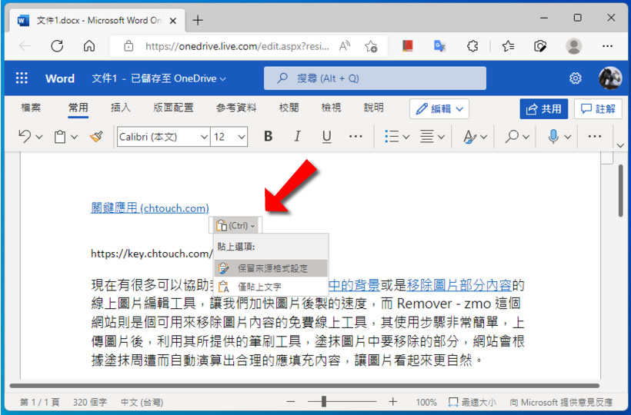Expand the alignment dropdown arrow
The width and height of the screenshot is (631, 415).
click(x=441, y=137)
